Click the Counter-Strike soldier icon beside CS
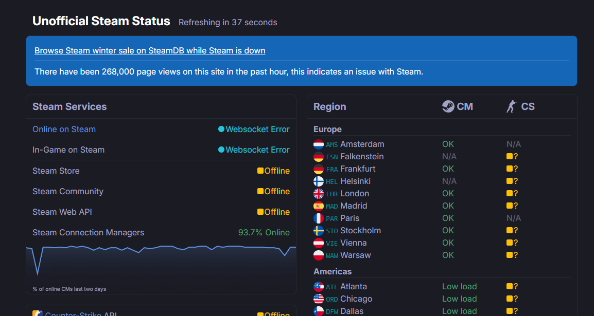 click(x=511, y=106)
